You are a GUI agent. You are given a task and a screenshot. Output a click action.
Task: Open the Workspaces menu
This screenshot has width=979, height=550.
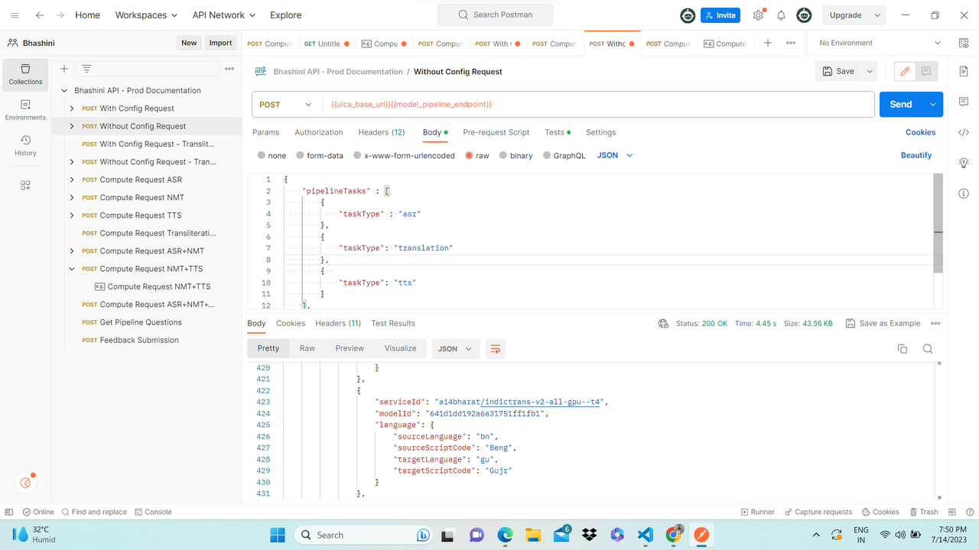pyautogui.click(x=146, y=15)
